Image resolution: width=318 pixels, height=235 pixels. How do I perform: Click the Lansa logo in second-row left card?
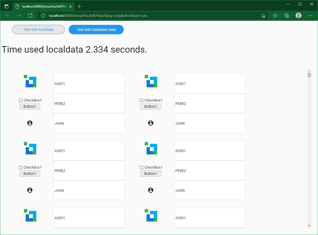pos(30,148)
